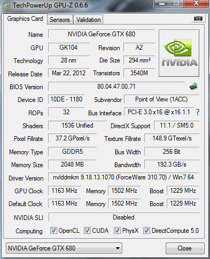Click the Name field showing GTX 680

point(102,34)
